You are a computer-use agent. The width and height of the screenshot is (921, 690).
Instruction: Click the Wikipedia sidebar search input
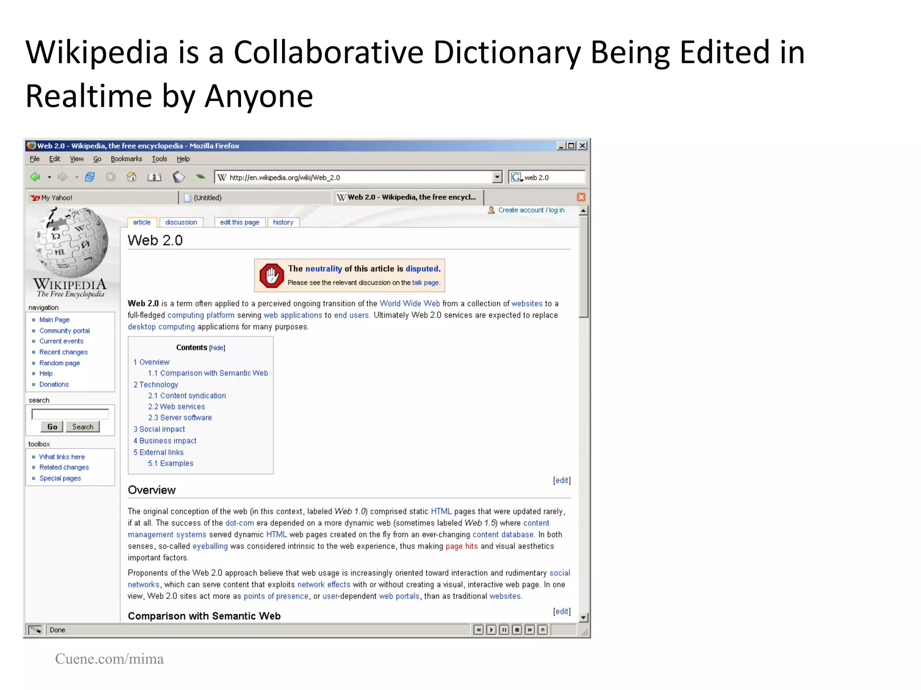coord(70,414)
